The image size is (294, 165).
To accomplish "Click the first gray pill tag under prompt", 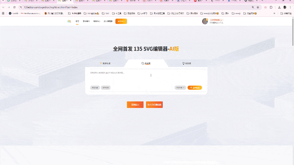I will click(x=95, y=88).
